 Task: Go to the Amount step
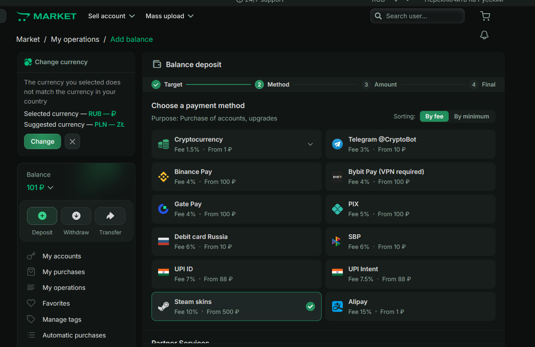379,84
